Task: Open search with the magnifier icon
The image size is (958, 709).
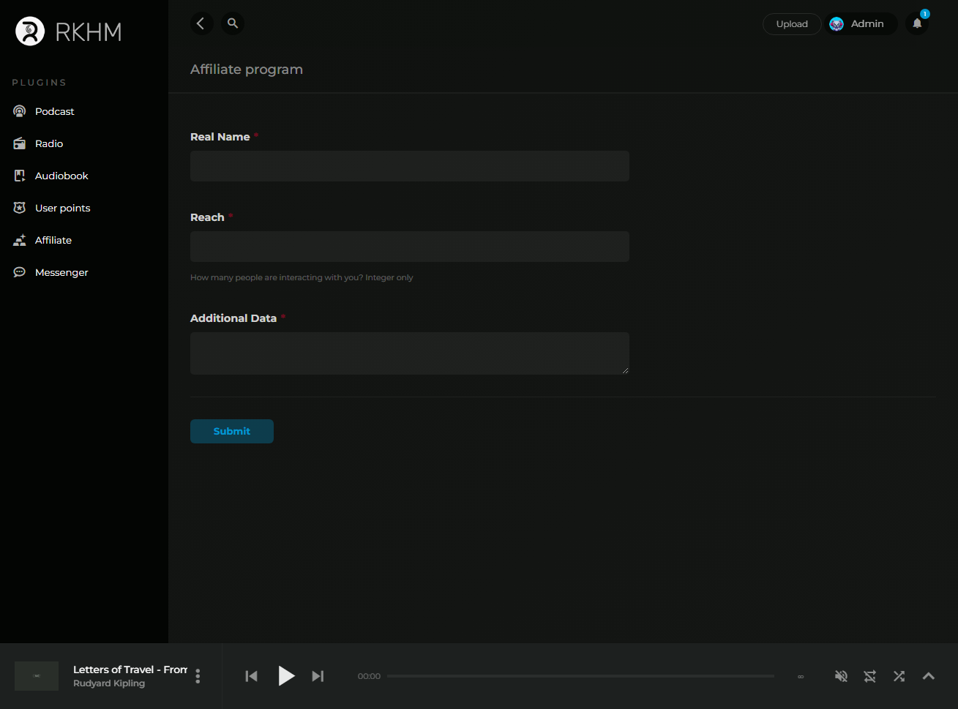Action: 233,23
